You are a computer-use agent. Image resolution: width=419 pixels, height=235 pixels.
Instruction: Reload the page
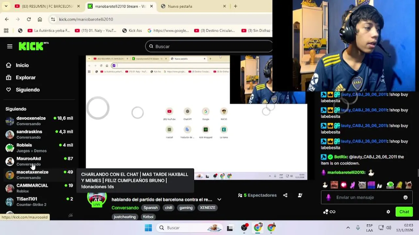tap(29, 19)
